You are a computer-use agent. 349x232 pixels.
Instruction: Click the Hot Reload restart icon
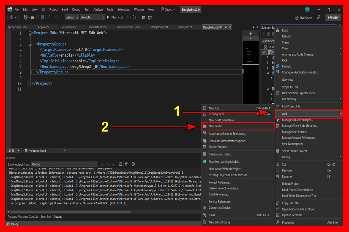[134, 17]
